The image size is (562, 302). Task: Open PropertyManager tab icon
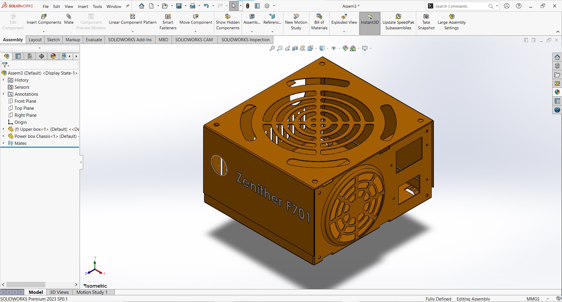[x=18, y=56]
